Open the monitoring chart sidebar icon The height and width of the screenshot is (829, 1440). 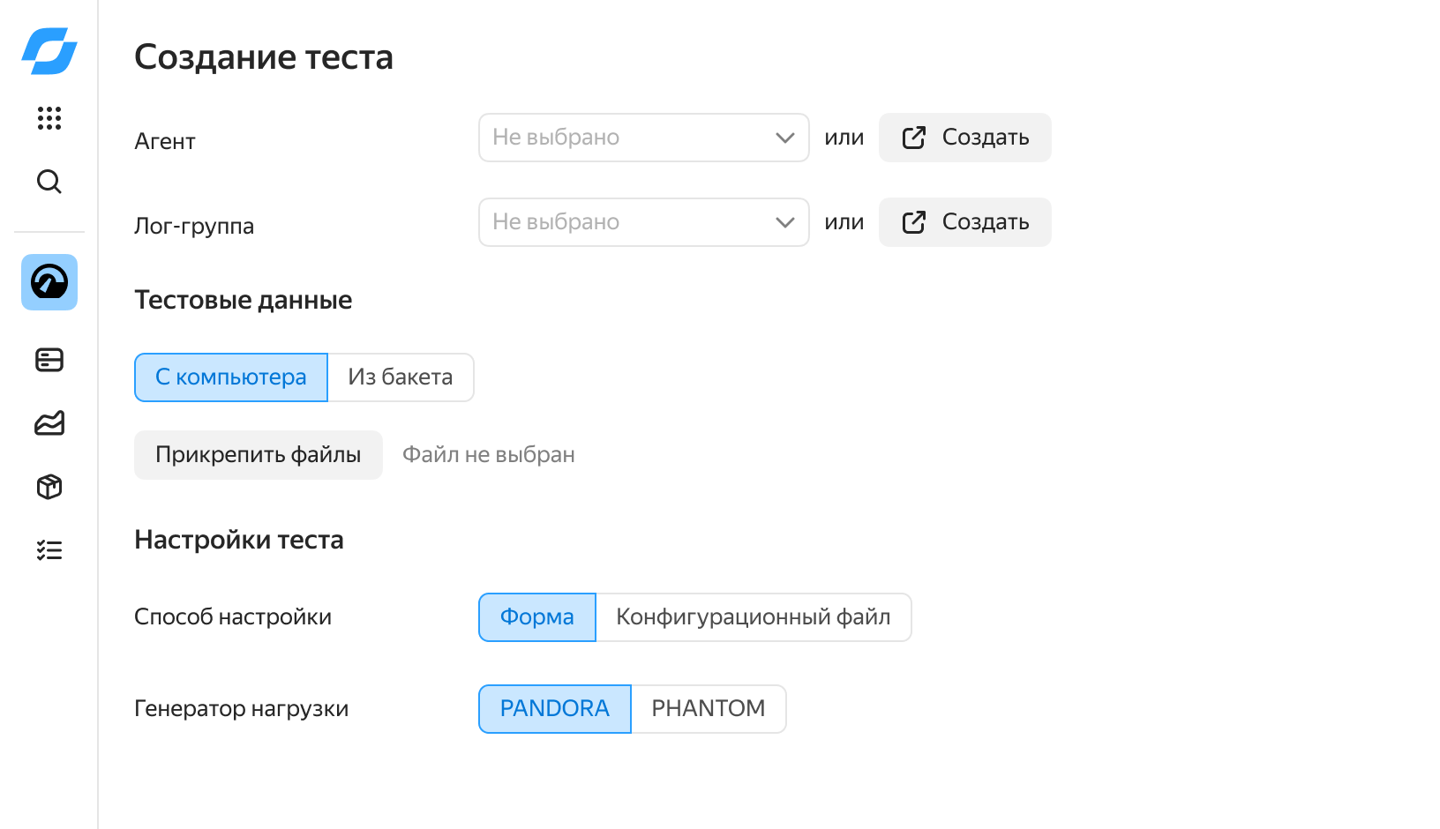coord(49,423)
